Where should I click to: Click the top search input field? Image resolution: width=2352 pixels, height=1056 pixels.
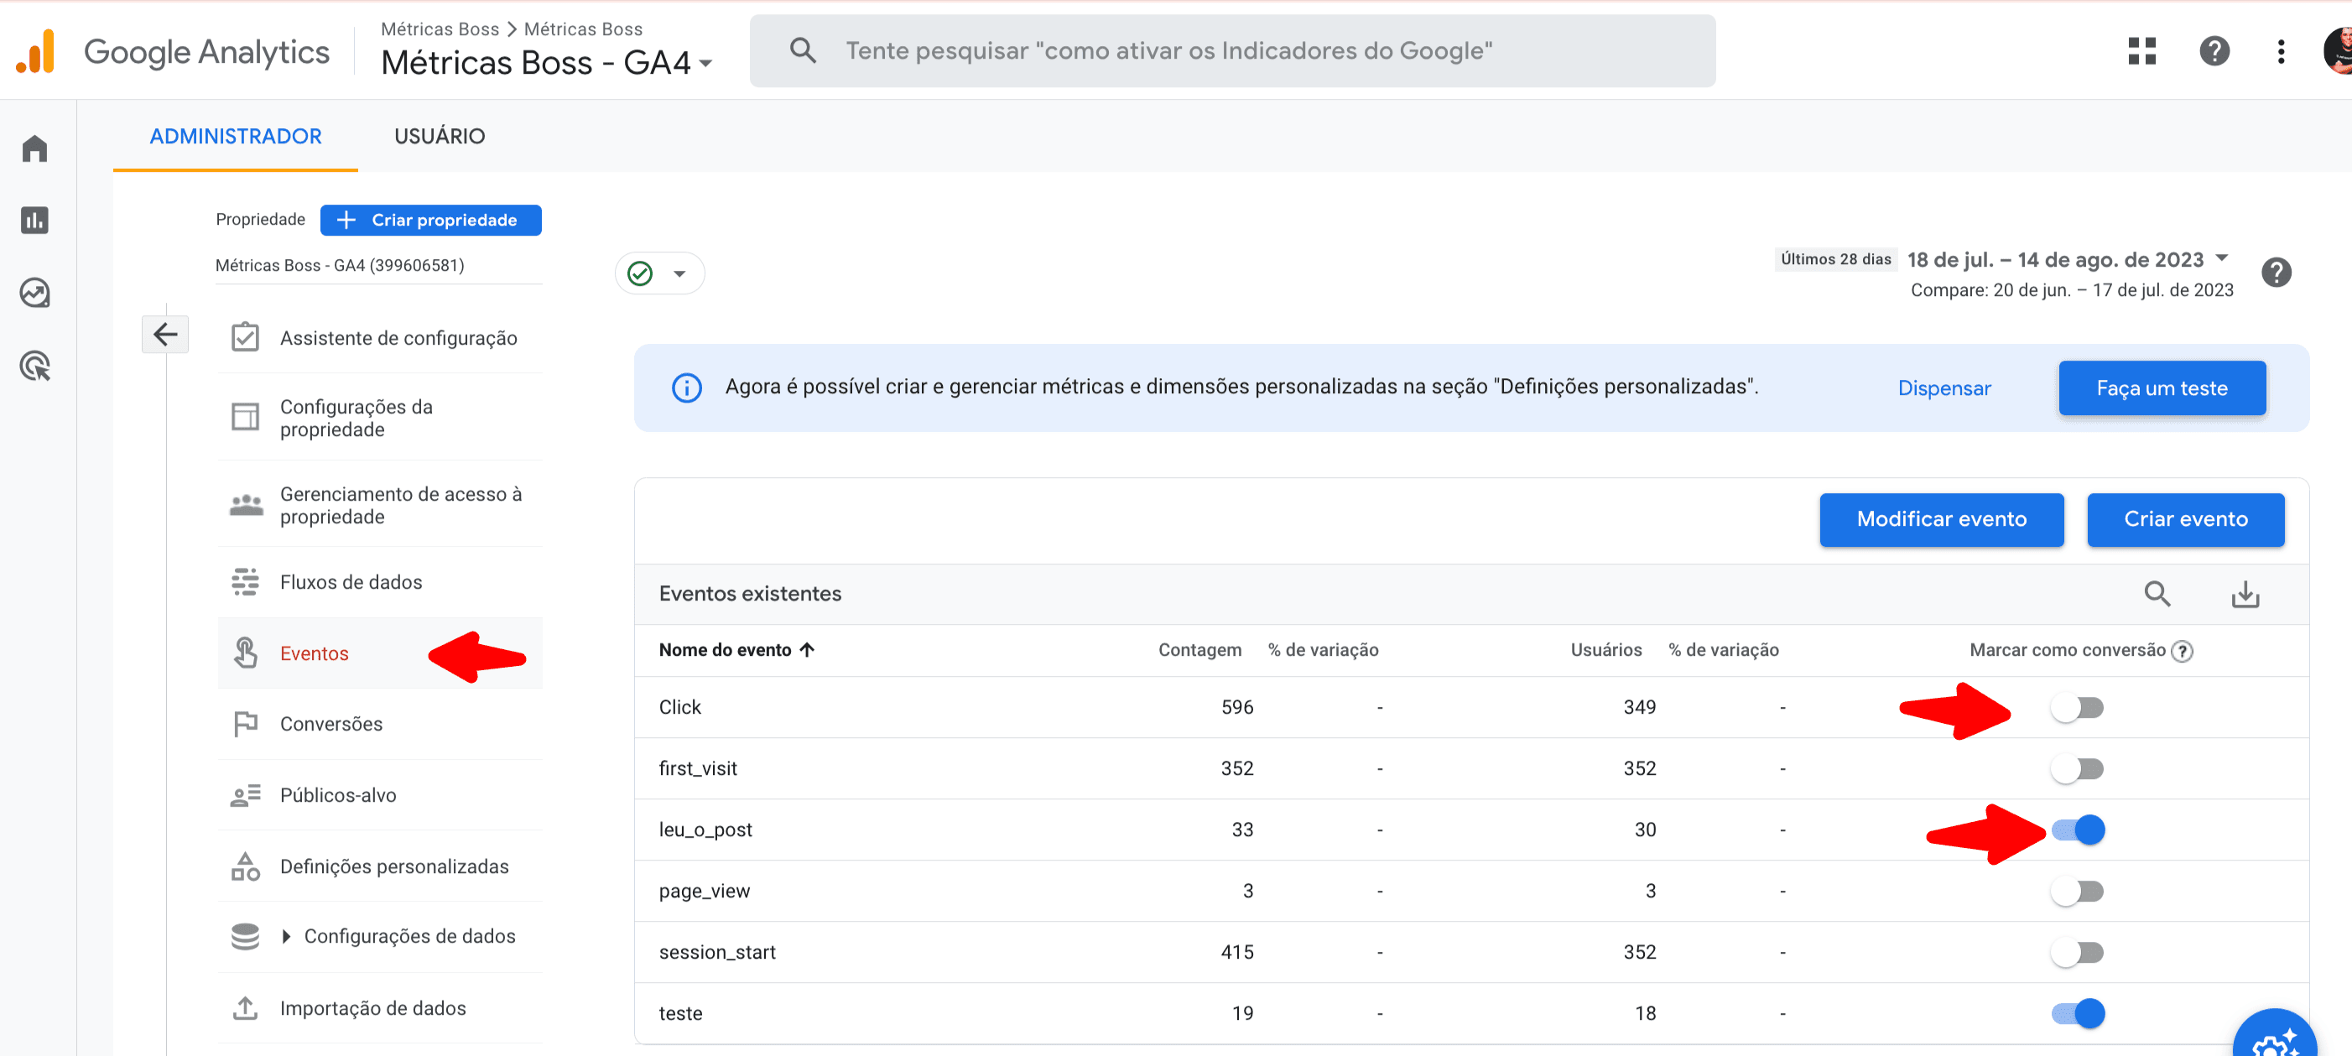coord(1231,51)
